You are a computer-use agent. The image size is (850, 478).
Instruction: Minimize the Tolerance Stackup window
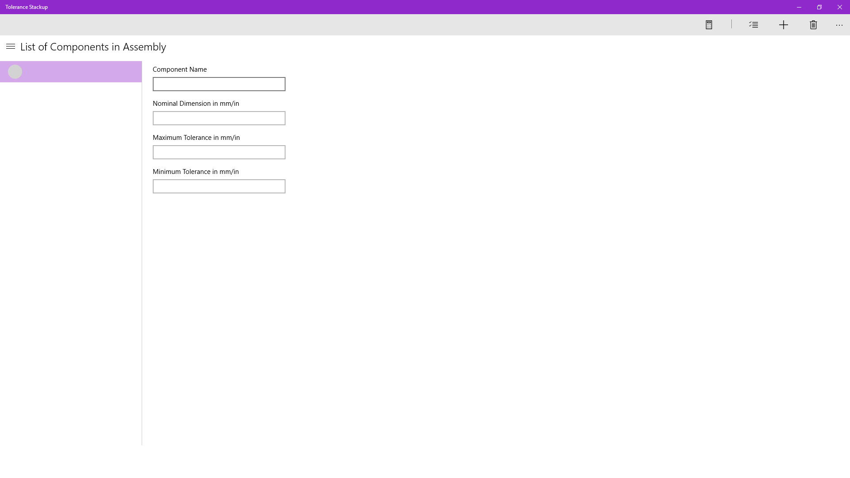[x=799, y=7]
